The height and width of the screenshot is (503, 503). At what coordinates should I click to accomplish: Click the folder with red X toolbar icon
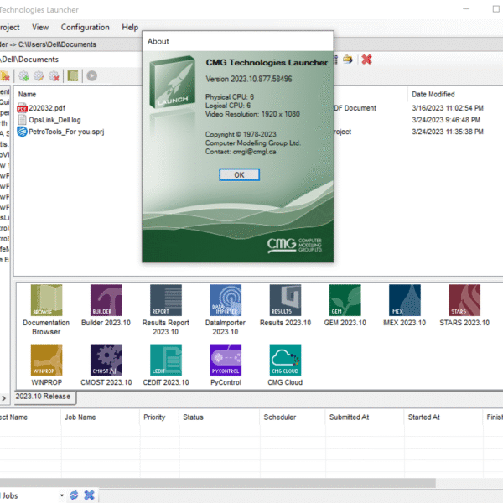click(x=4, y=76)
